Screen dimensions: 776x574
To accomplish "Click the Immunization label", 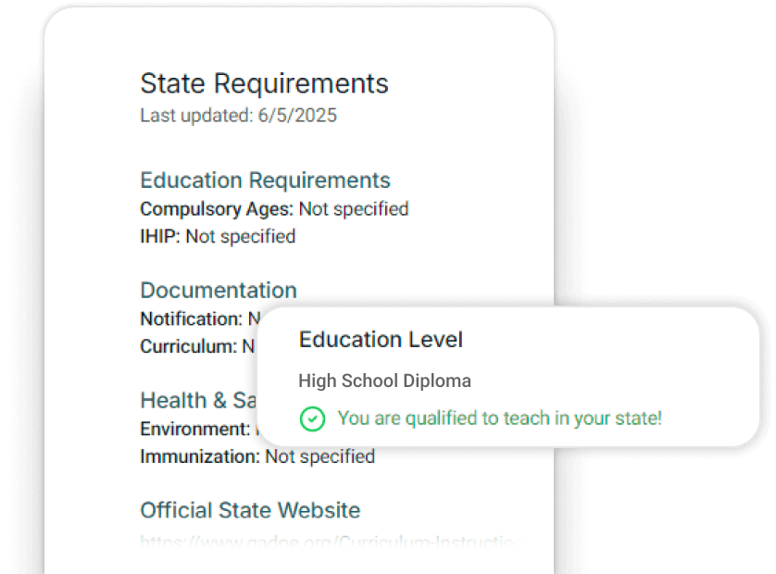I will (200, 456).
